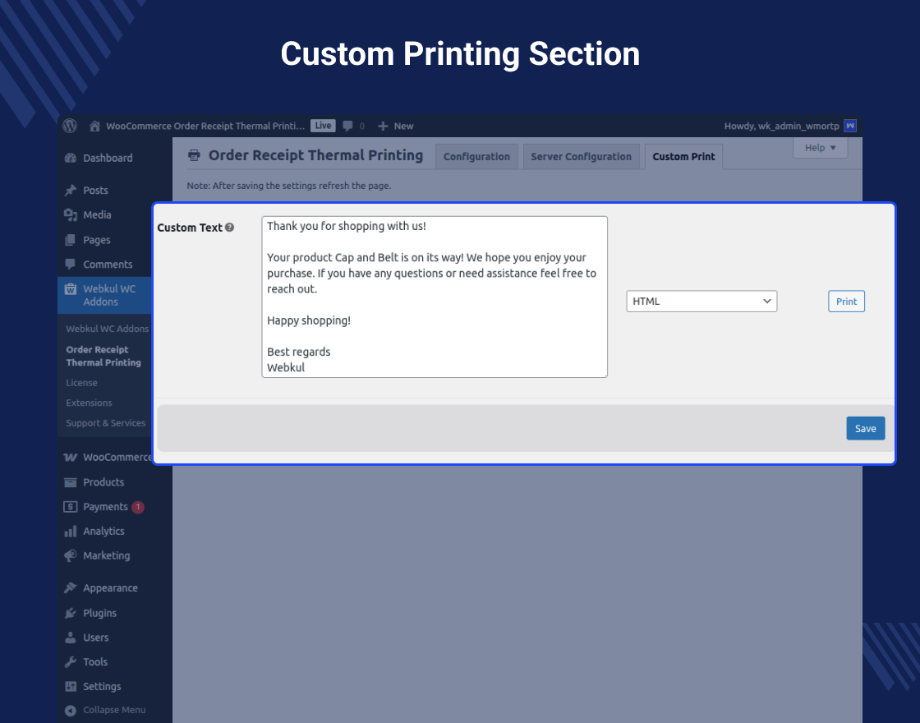Click the Comments speech bubble sidebar icon
Image resolution: width=920 pixels, height=723 pixels.
click(71, 264)
